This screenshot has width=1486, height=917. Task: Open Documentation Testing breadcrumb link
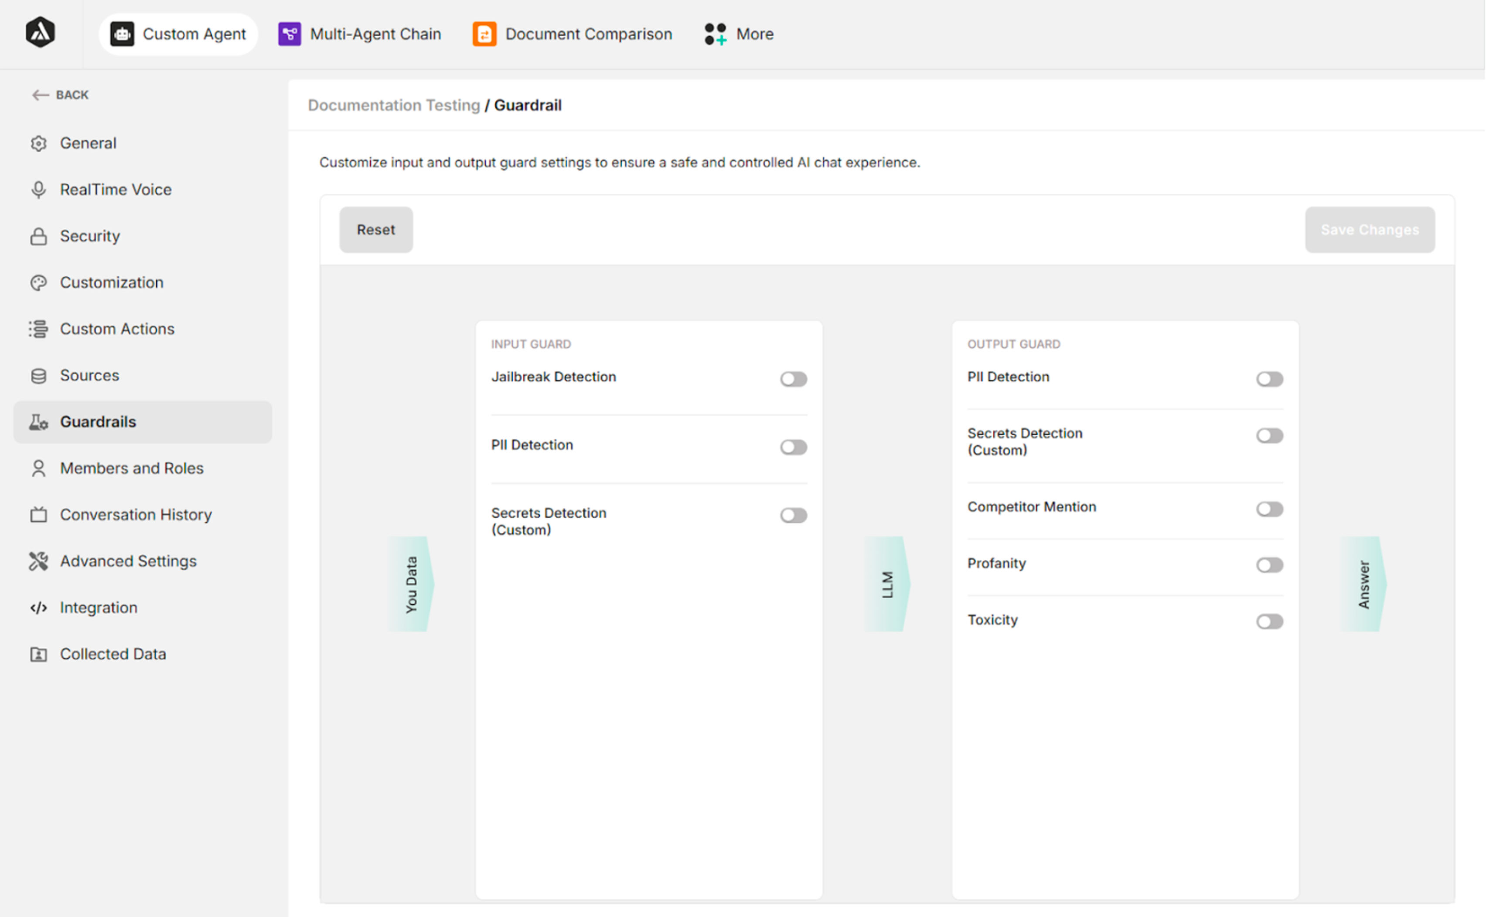click(x=394, y=105)
